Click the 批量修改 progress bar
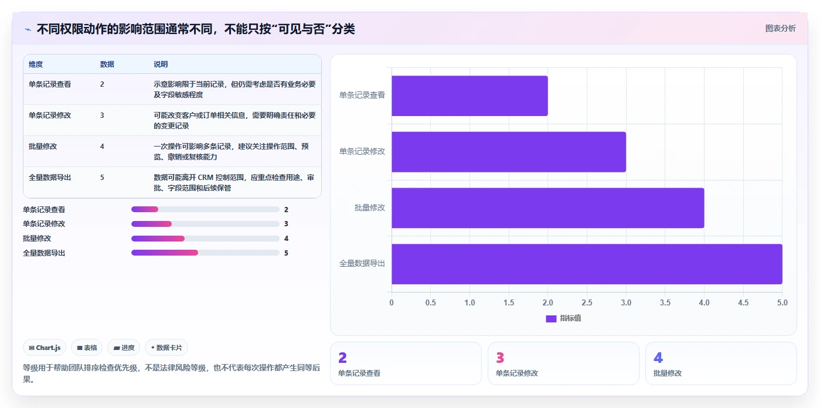Screen dimensions: 820x408 (205, 239)
